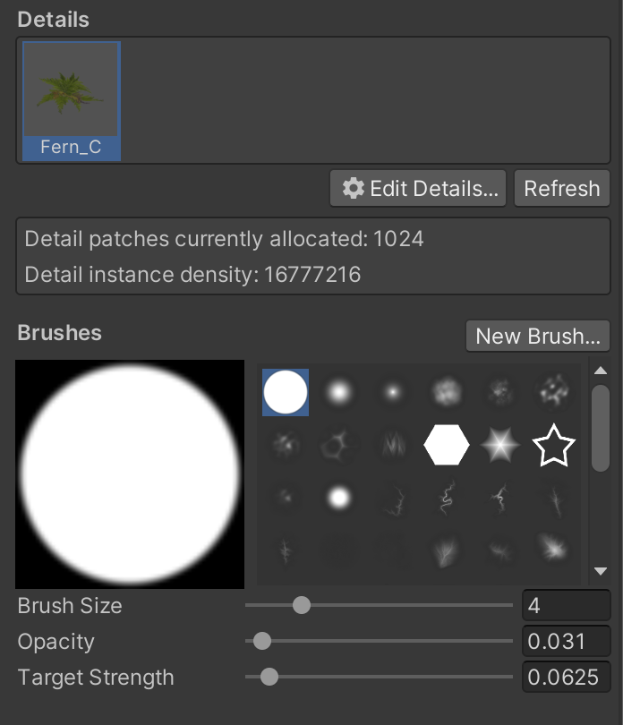Select the white hexagon brush

pos(446,445)
